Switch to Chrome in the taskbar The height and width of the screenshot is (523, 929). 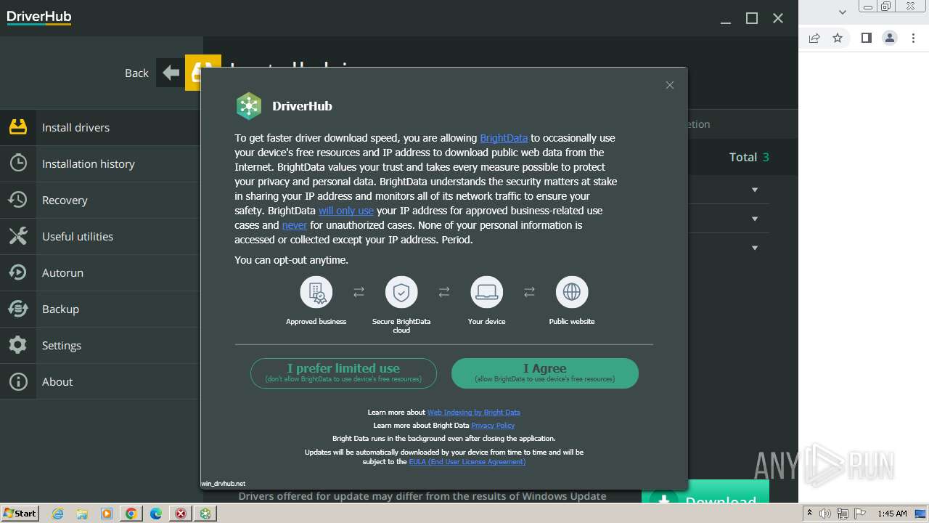pyautogui.click(x=131, y=514)
